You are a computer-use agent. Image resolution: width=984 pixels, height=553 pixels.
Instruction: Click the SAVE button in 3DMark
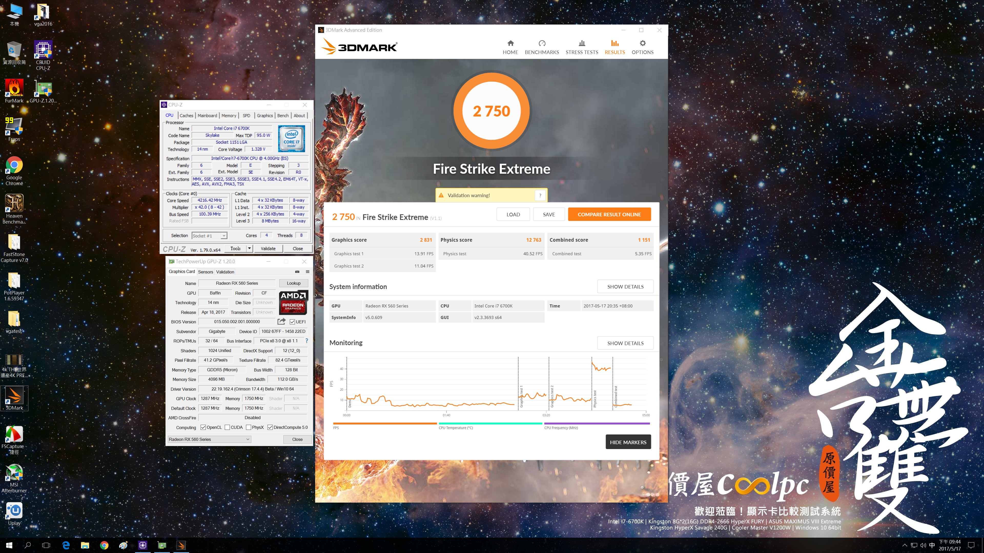(549, 215)
